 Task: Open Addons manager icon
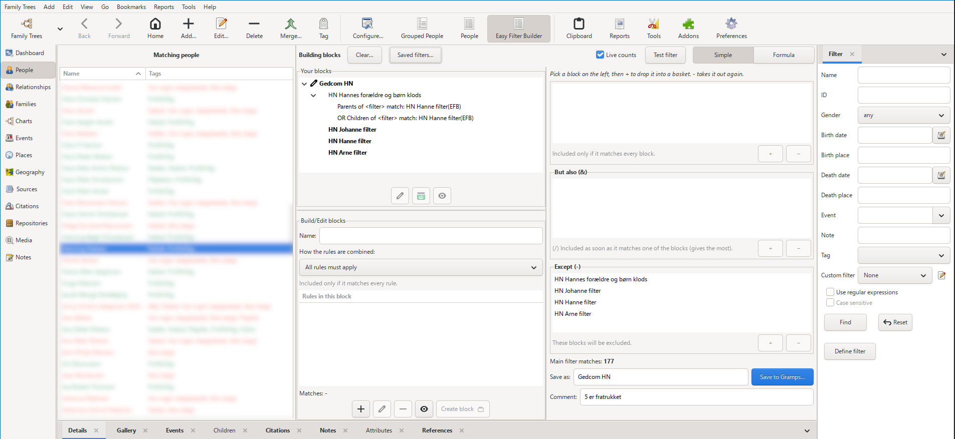[688, 29]
